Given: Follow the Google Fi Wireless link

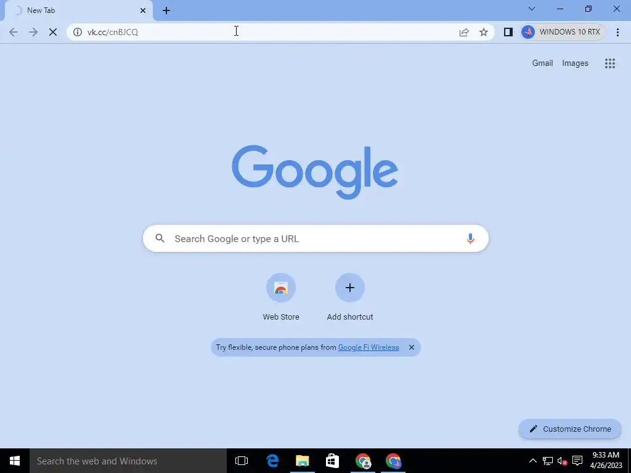Looking at the screenshot, I should [368, 347].
